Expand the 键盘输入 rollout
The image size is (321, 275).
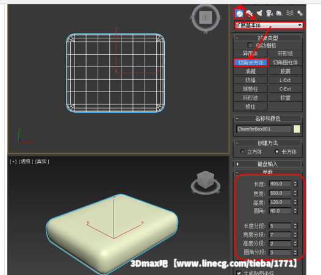268,164
